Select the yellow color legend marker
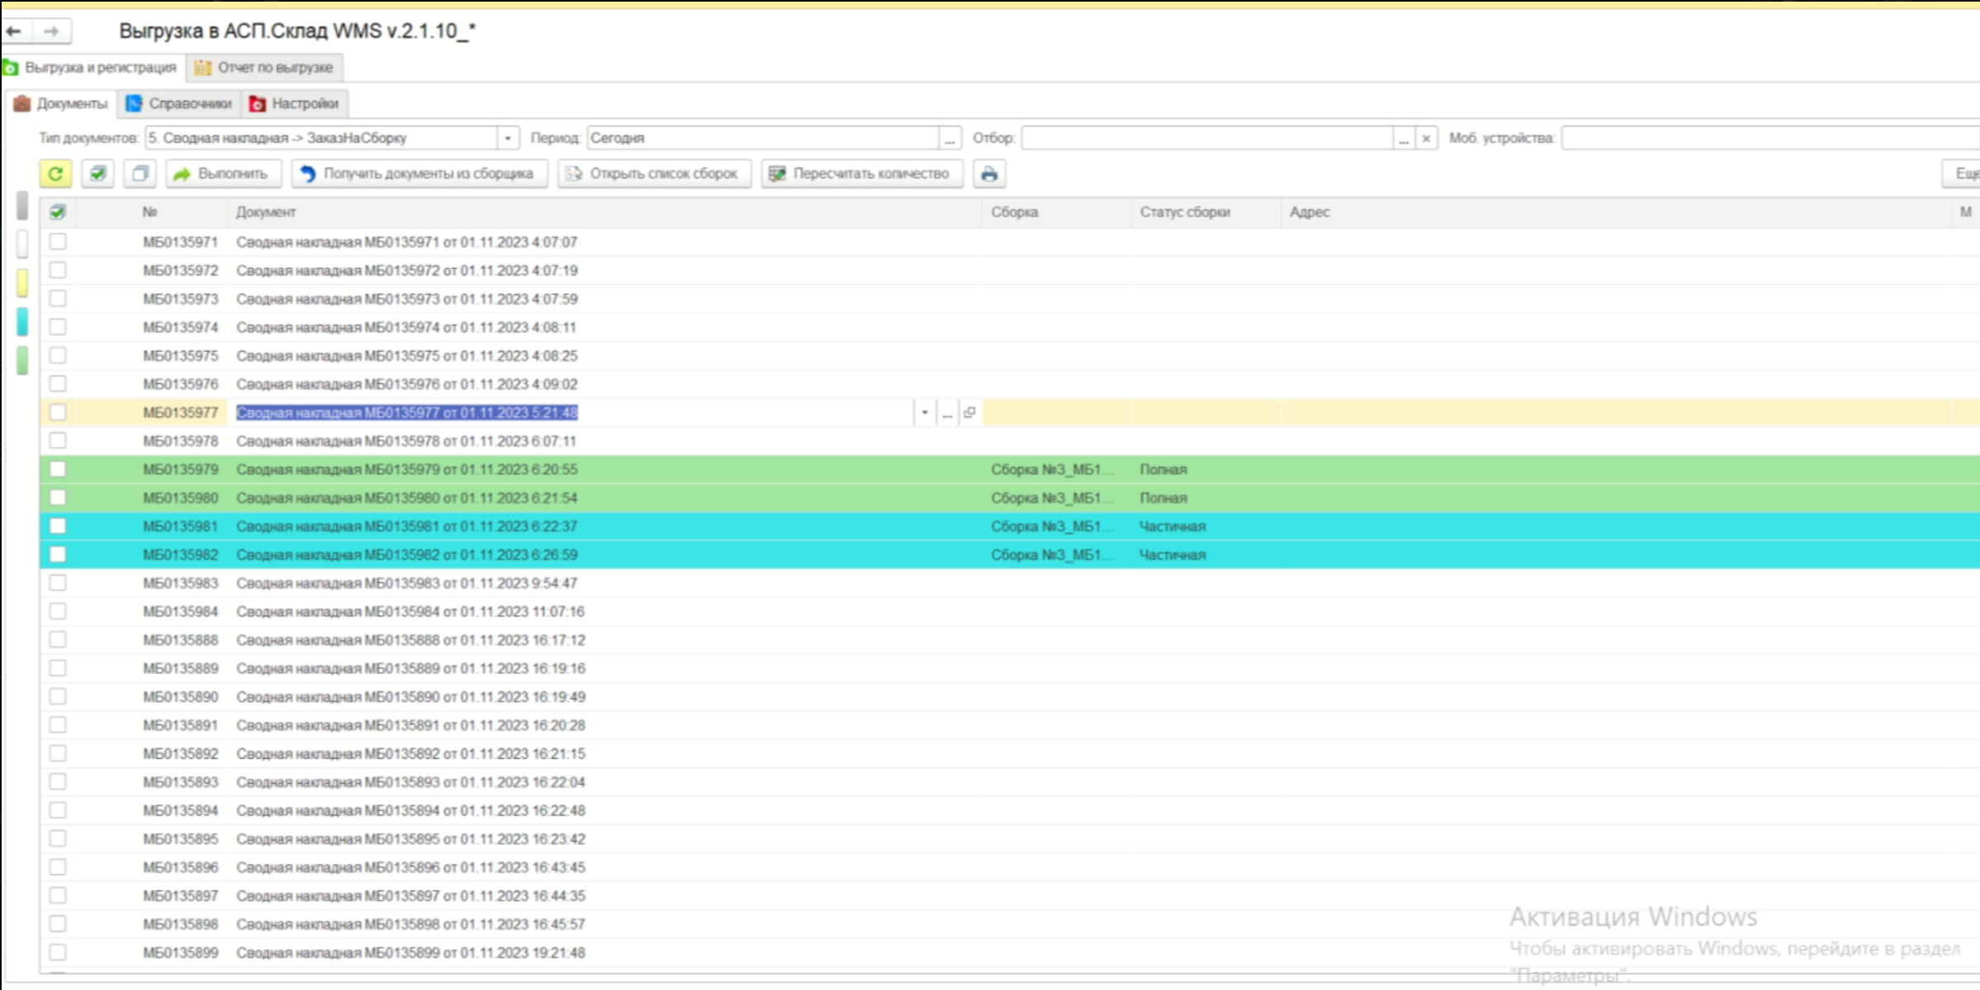The height and width of the screenshot is (990, 1980). click(22, 283)
